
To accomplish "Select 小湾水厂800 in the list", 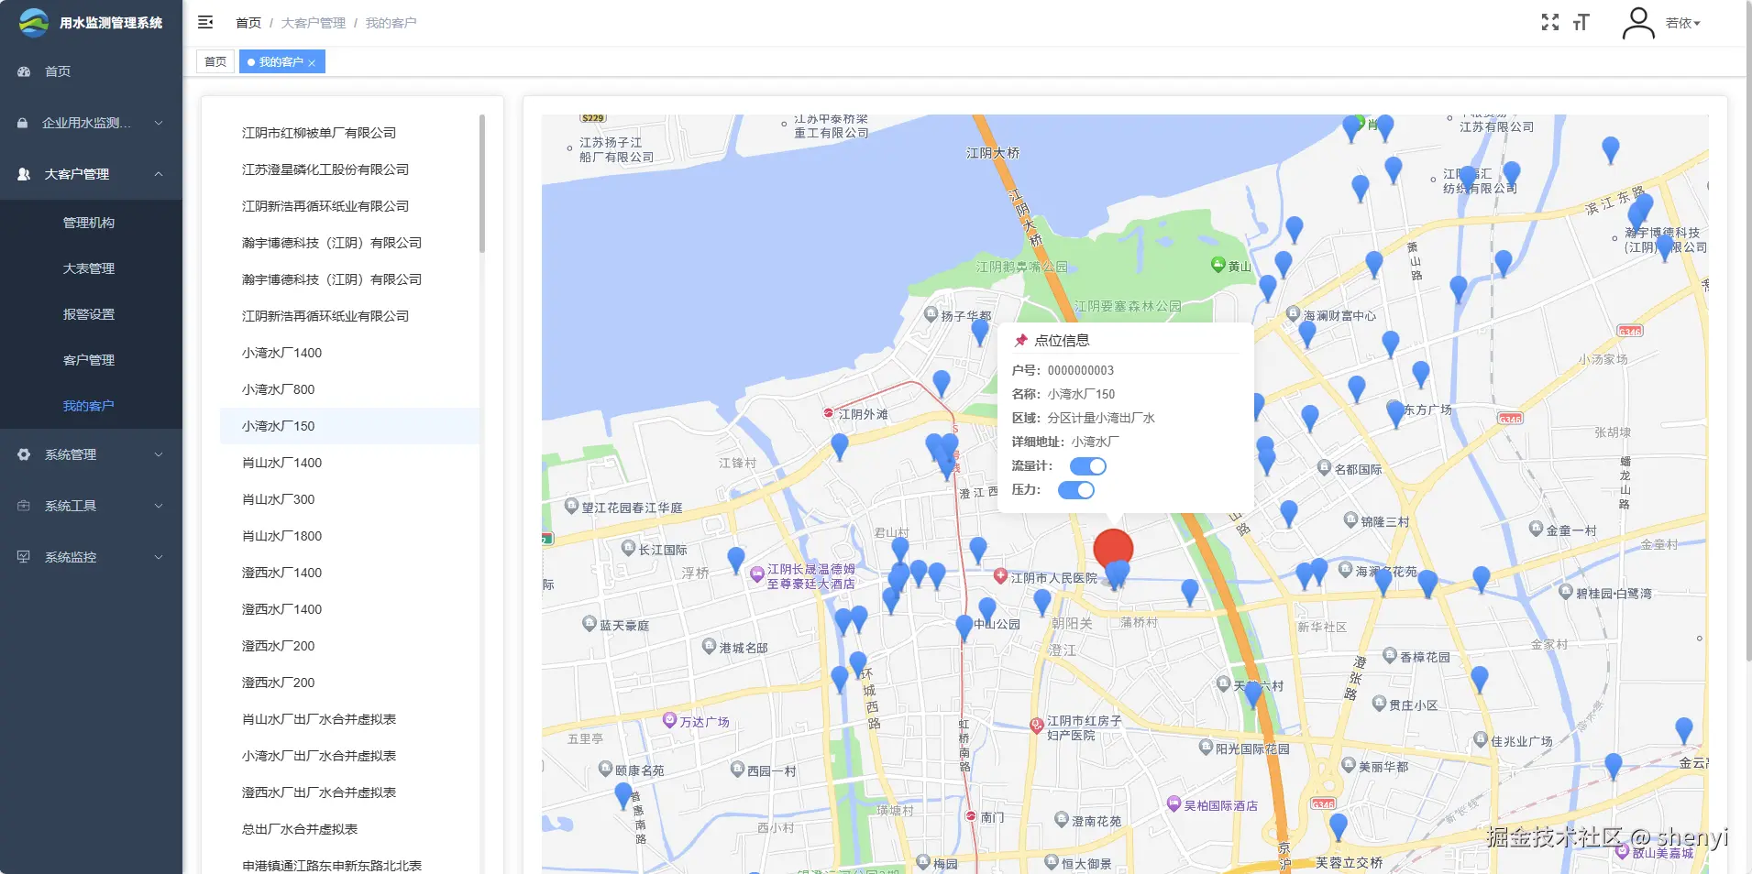I will point(349,389).
